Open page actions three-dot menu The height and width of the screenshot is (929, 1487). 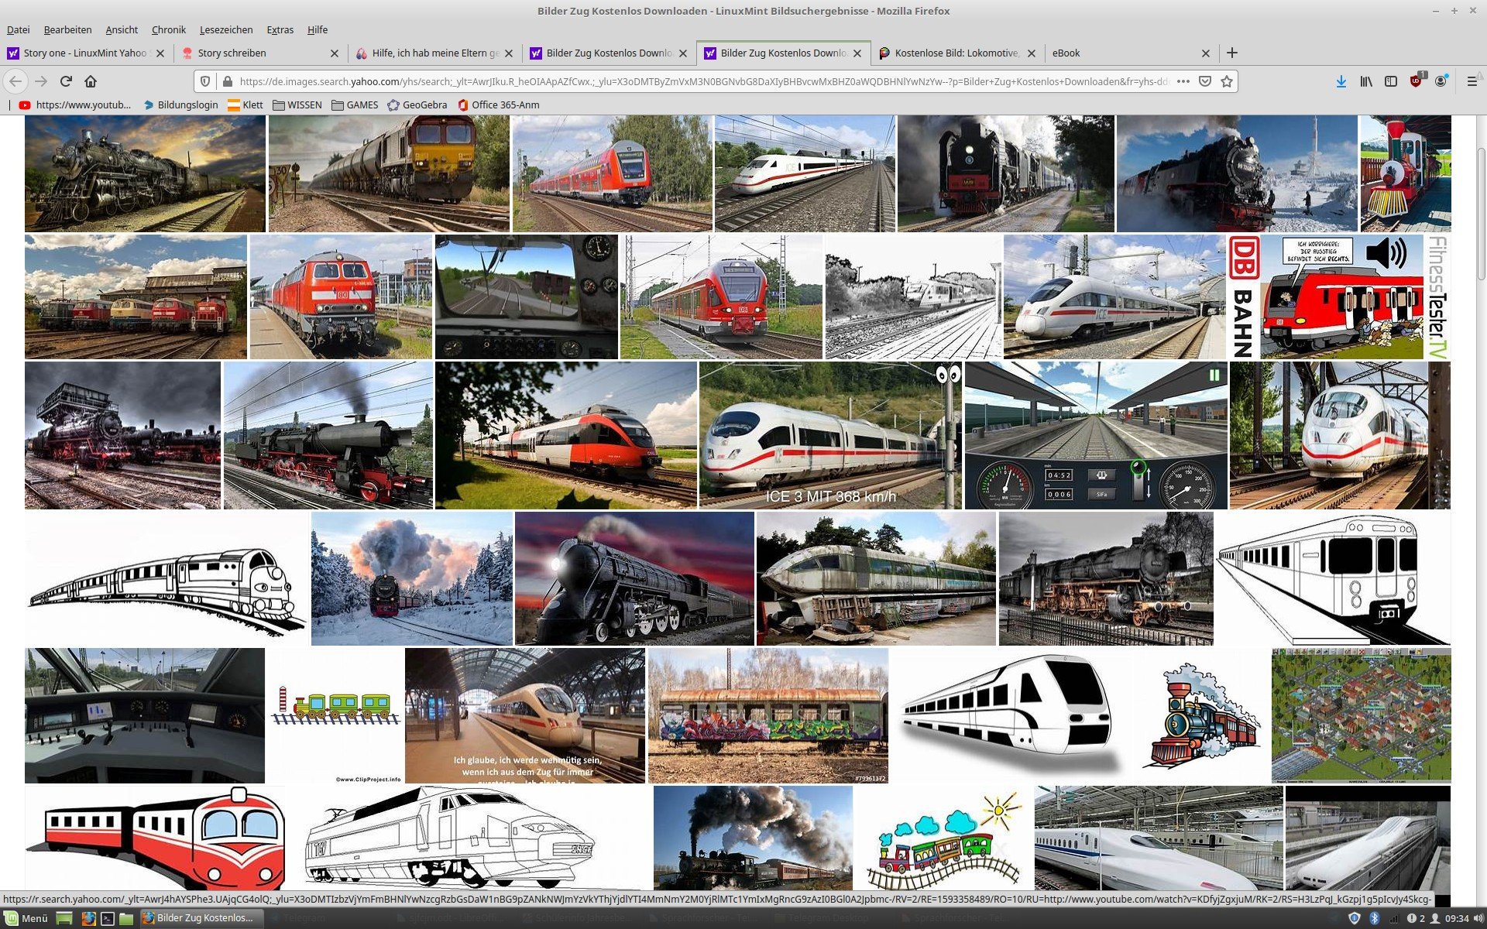pos(1183,81)
